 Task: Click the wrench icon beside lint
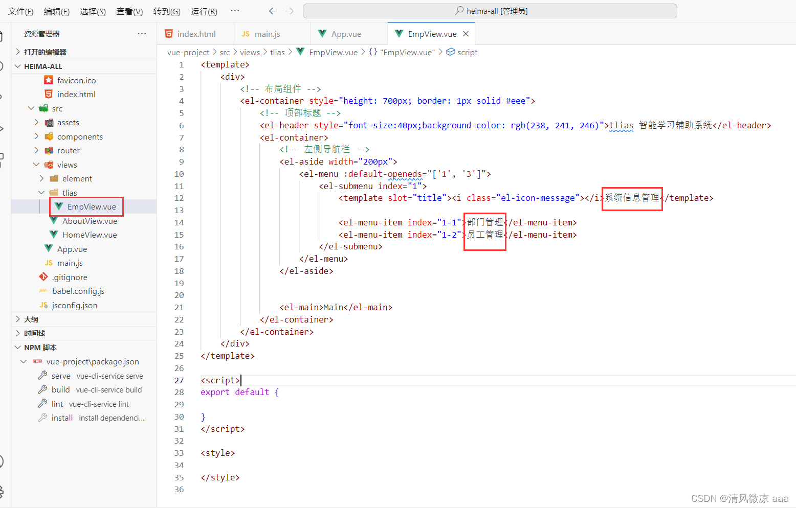[x=43, y=403]
